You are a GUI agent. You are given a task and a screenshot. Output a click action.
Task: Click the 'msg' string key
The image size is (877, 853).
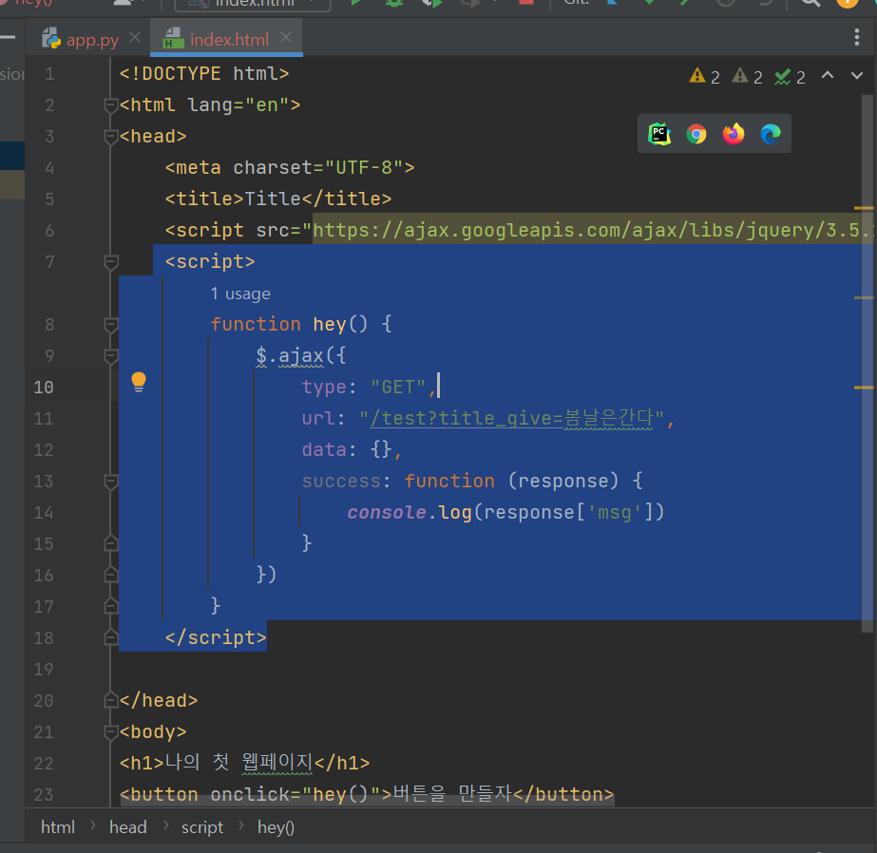(x=614, y=513)
